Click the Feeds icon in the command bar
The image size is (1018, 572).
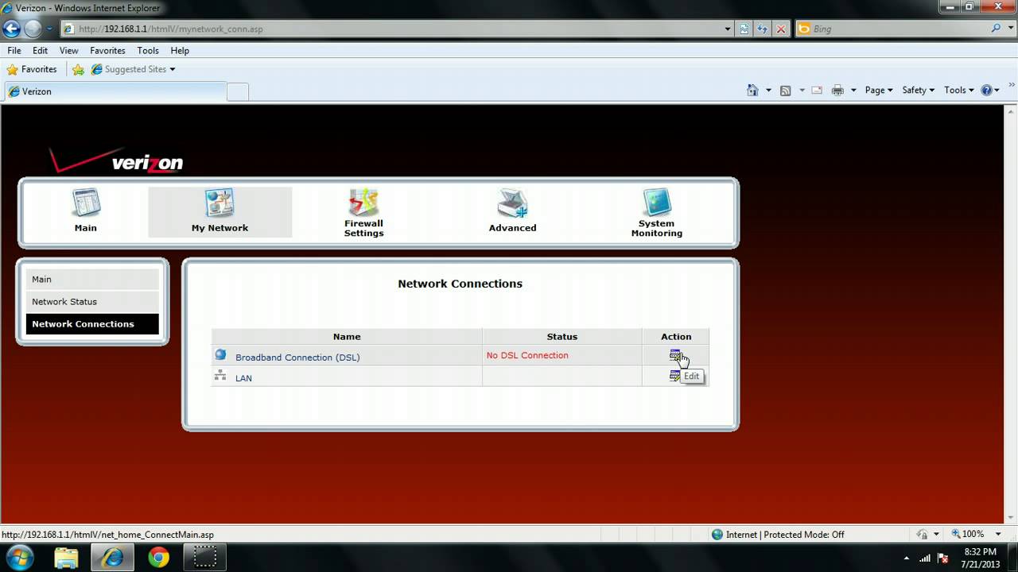786,91
